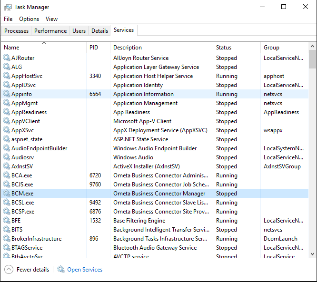Viewport: 317px width, 282px height.
Task: Collapse view with Fewer details chevron
Action: click(9, 270)
